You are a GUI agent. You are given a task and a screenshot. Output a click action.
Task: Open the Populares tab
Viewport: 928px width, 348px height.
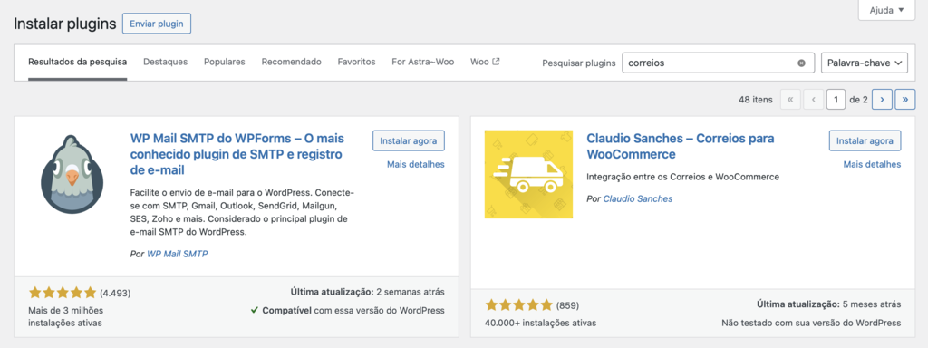pos(225,62)
